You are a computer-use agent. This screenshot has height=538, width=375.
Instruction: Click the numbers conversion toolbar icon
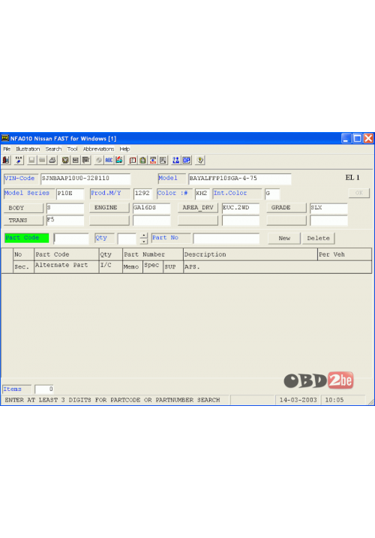coord(153,161)
